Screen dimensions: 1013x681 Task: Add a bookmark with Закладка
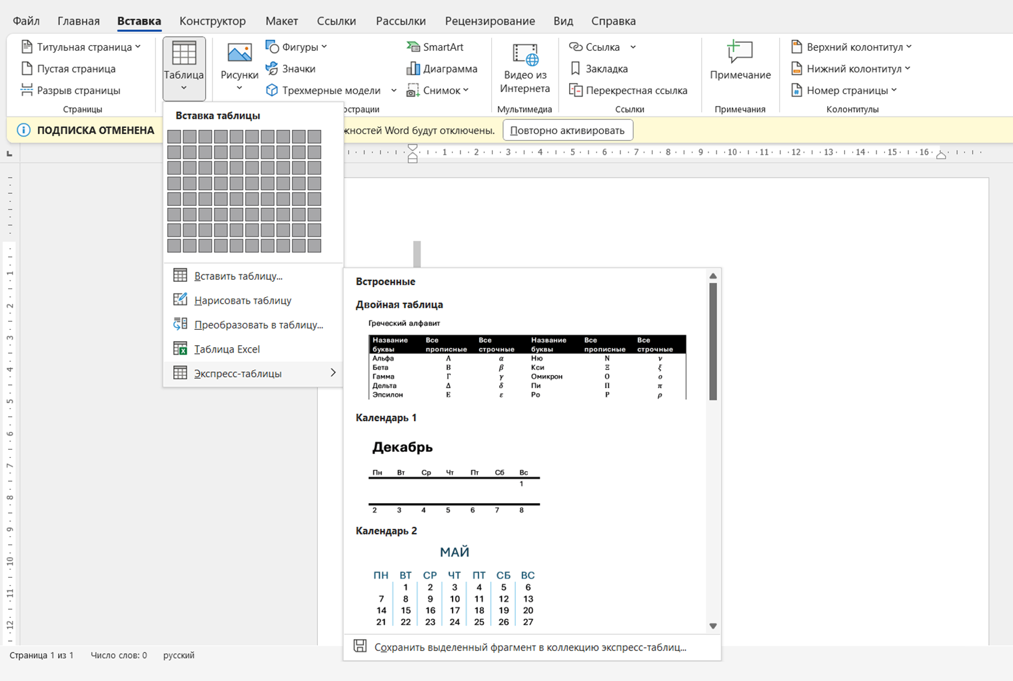pos(598,69)
